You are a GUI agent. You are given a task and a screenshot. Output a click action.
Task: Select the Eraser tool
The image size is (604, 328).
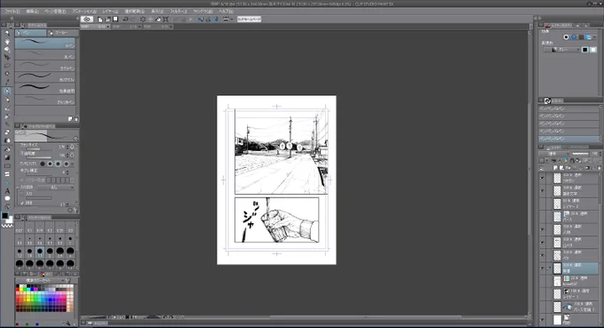(x=7, y=132)
